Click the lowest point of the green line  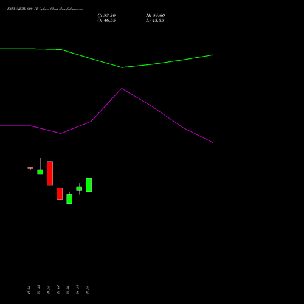coord(122,67)
